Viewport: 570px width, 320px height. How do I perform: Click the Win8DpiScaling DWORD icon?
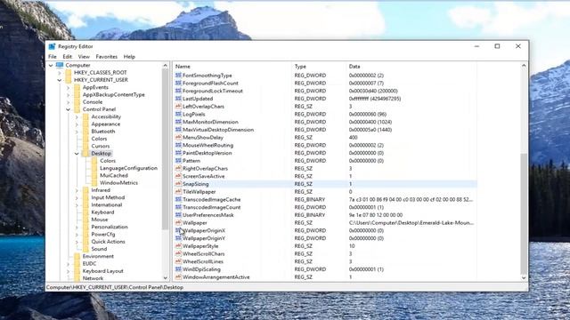(x=178, y=269)
